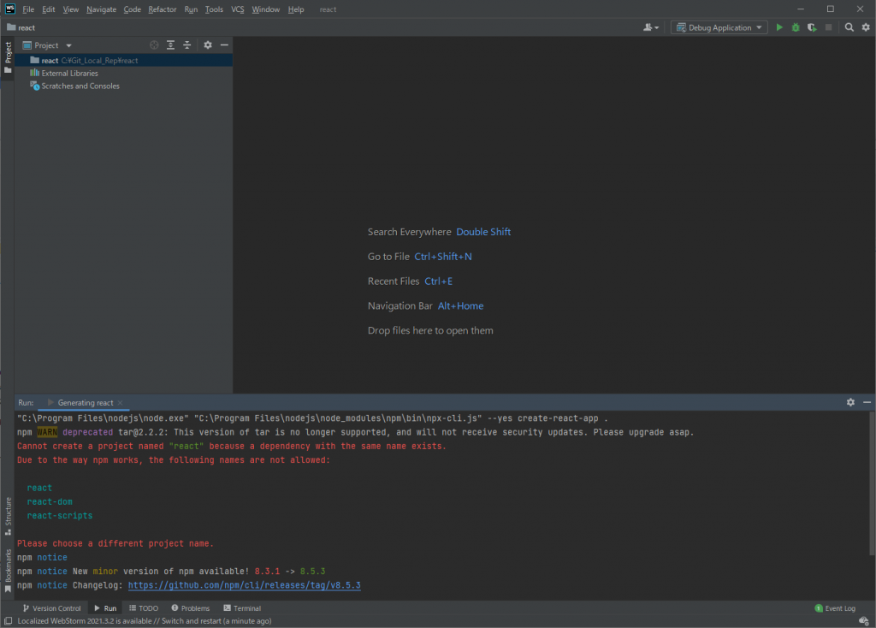Open the Edit menu
The height and width of the screenshot is (628, 876).
point(49,9)
